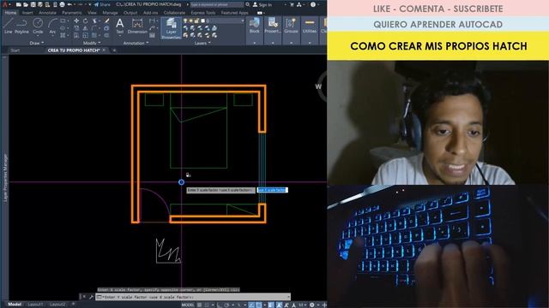Click the Share button in title bar
549x308 pixels.
tap(102, 4)
